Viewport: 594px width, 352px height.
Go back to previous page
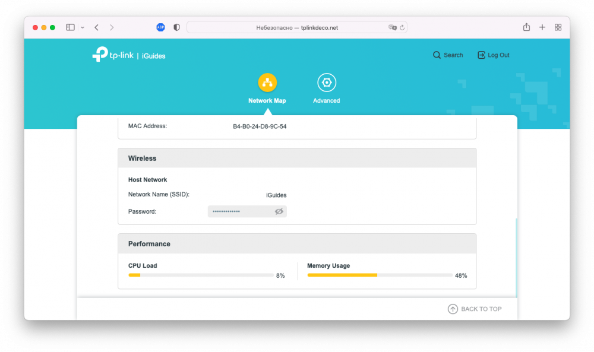click(x=97, y=27)
